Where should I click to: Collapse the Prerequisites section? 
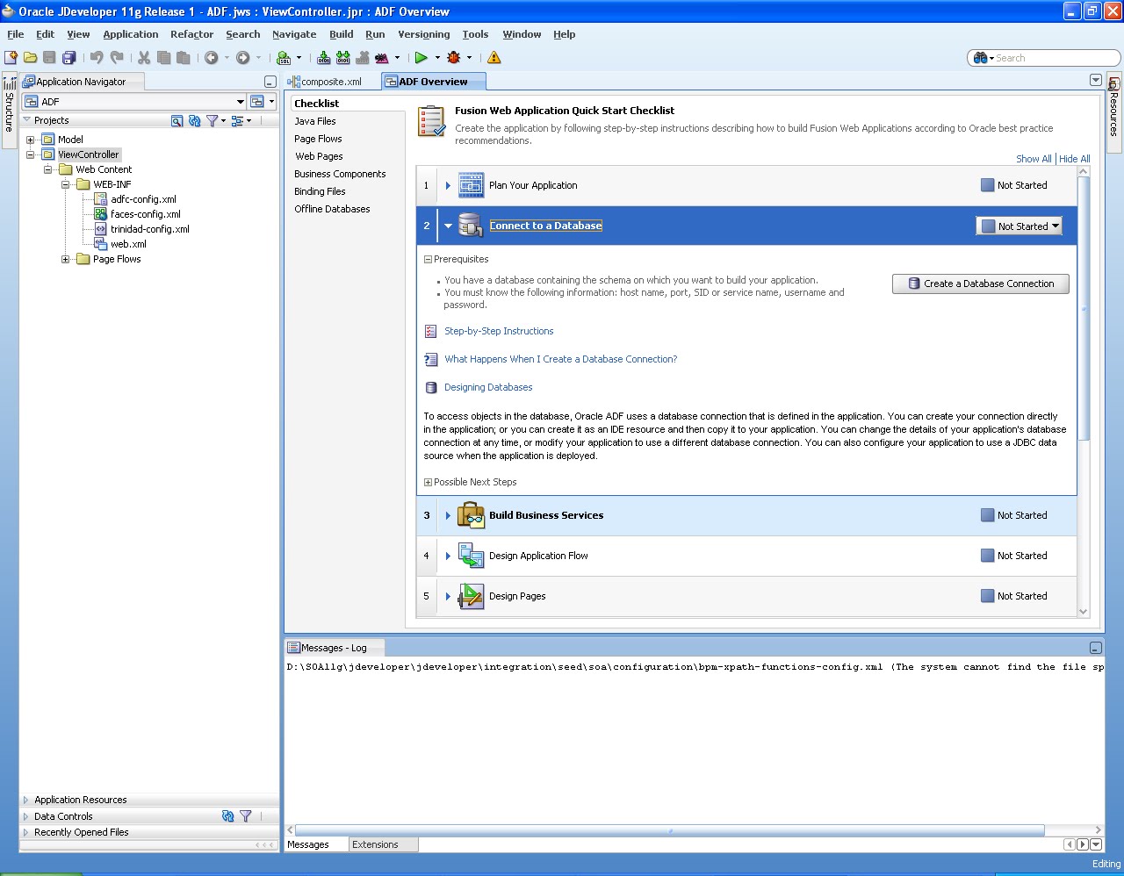point(428,259)
